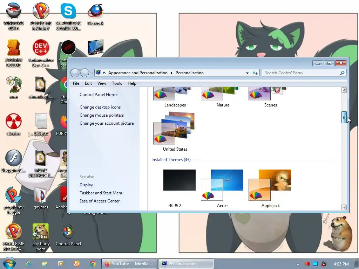Open the File menu
The height and width of the screenshot is (269, 359).
[x=76, y=83]
